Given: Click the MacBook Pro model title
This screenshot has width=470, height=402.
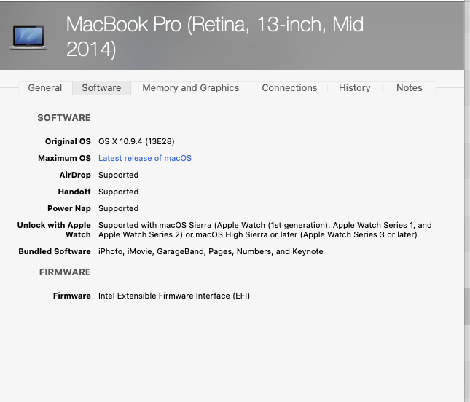Looking at the screenshot, I should pyautogui.click(x=215, y=36).
